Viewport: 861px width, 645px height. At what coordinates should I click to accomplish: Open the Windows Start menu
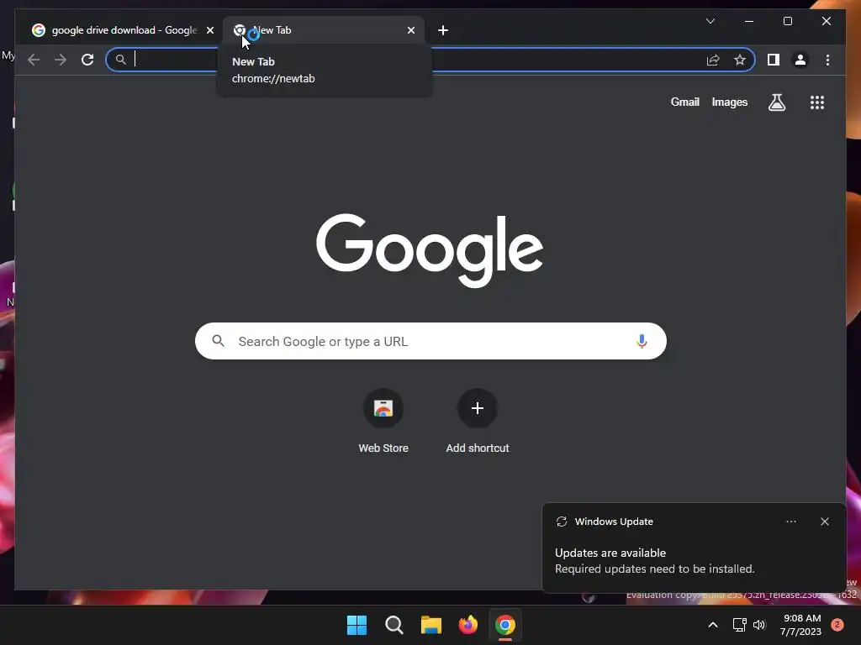pos(357,625)
